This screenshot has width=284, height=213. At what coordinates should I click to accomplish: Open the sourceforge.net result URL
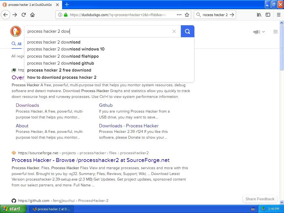pos(83,153)
